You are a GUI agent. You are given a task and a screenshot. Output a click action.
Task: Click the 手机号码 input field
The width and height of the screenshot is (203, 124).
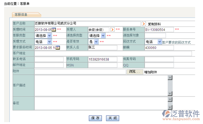tap(102, 59)
